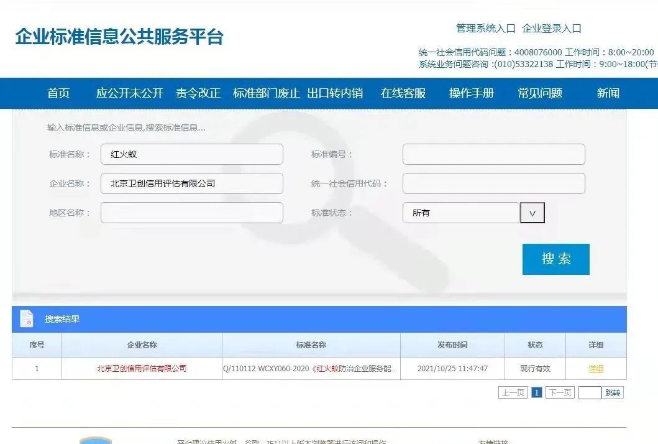
Task: Click the yellow 详细 link in row 1
Action: 596,369
